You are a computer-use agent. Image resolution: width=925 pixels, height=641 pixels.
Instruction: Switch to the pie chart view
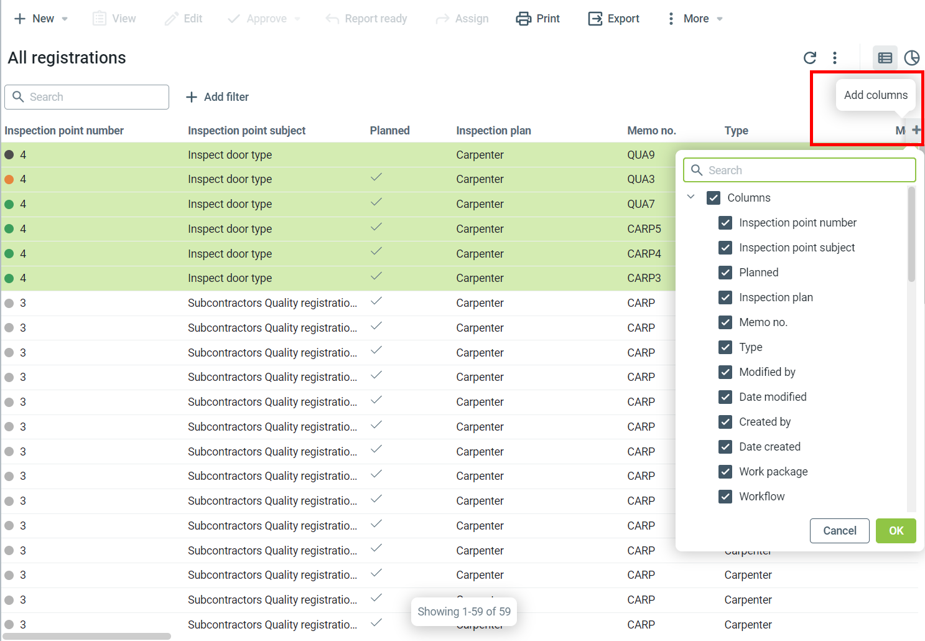click(x=911, y=58)
